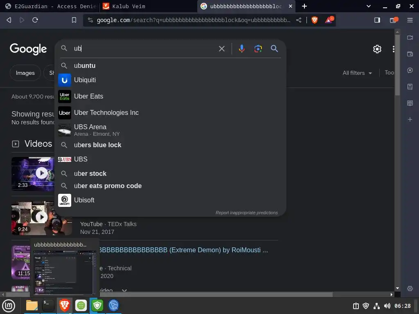Screen dimensions: 419x314
Task: Click the Google logo
Action: (28, 49)
